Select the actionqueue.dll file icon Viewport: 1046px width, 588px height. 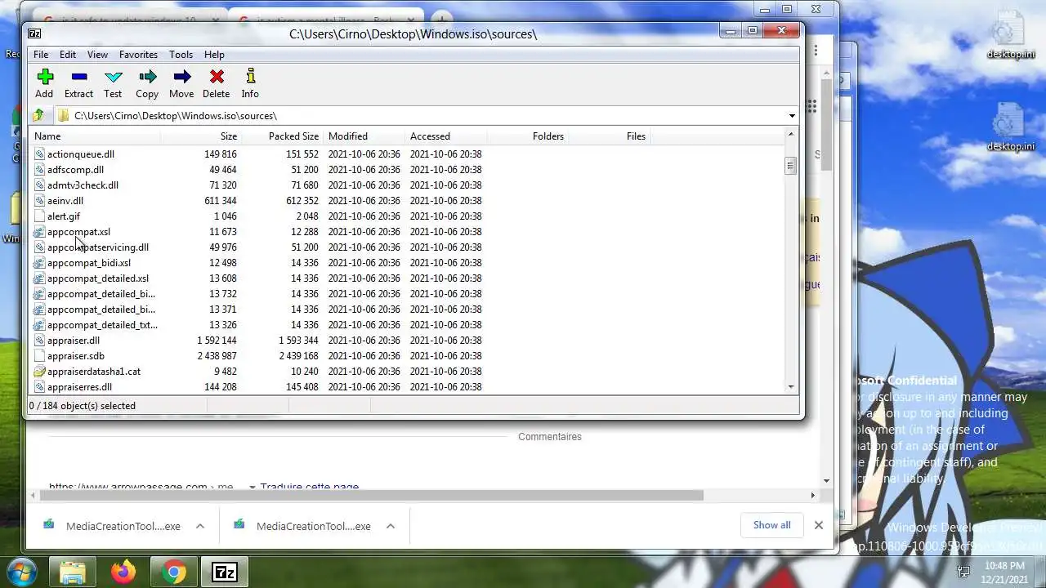click(x=39, y=154)
